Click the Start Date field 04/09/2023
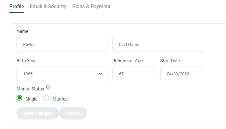This screenshot has width=226, height=129. [x=182, y=74]
